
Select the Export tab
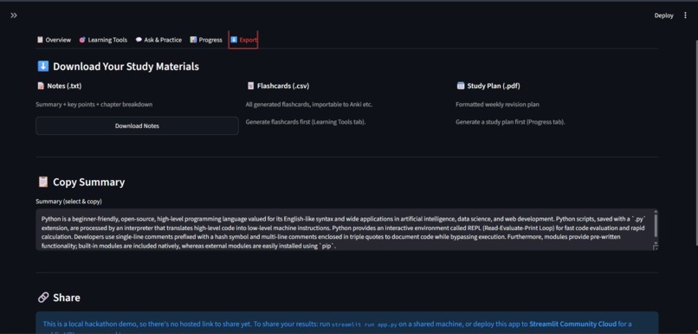(243, 40)
